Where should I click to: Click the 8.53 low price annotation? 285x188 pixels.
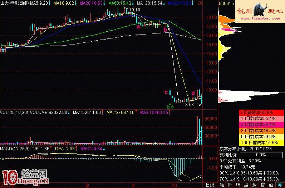[190, 105]
